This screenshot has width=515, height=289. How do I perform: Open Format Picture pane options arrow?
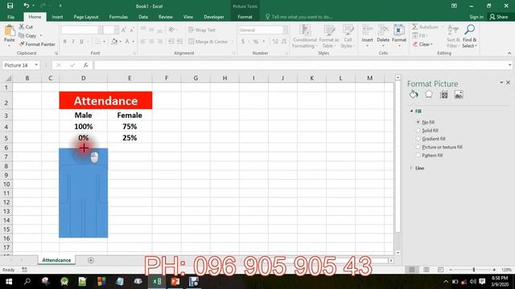501,82
